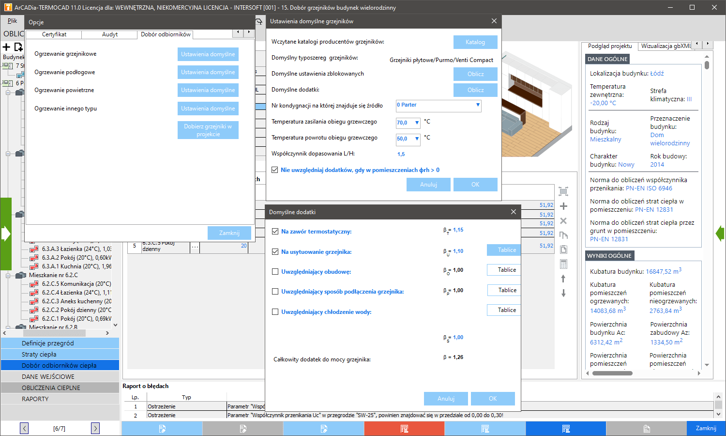Click the ellipsis button in the Pokój dzienny row
Screen dimensions: 726x436
coord(195,247)
